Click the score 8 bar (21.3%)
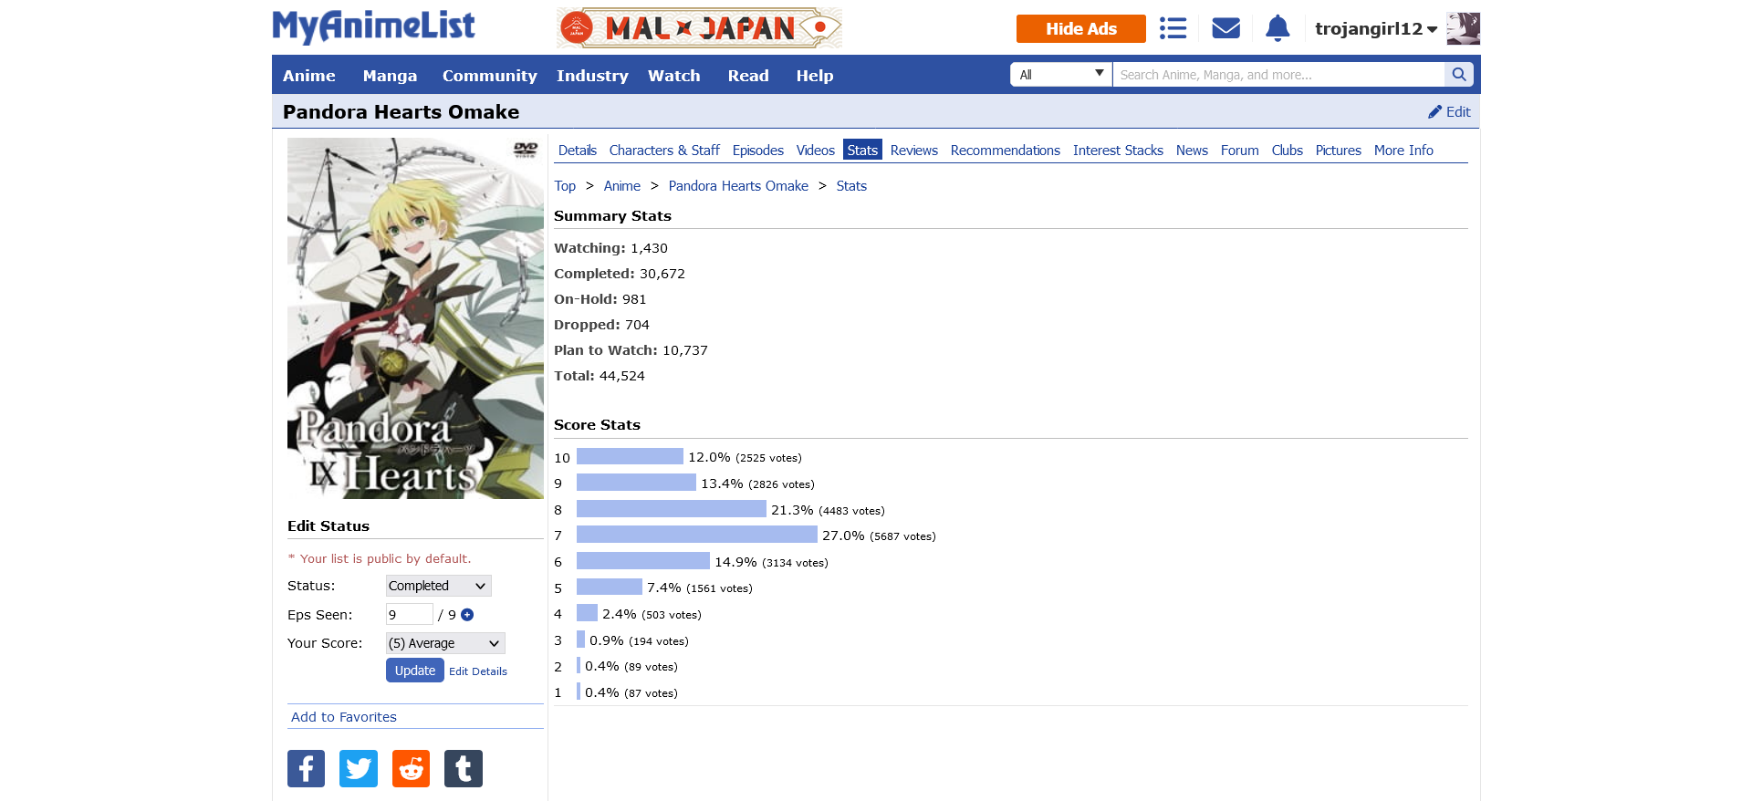1752x801 pixels. click(x=672, y=509)
